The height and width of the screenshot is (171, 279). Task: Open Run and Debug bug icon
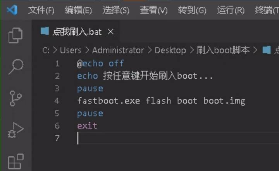[15, 130]
